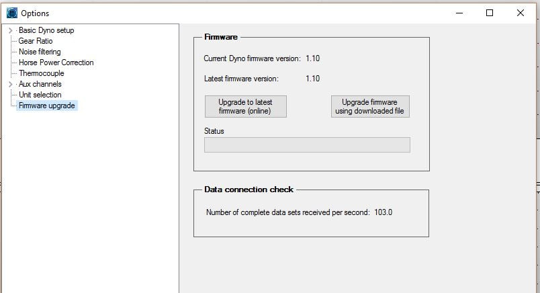Click Upgrade firmware using downloaded file
Screen dimensions: 540x293
(x=370, y=106)
